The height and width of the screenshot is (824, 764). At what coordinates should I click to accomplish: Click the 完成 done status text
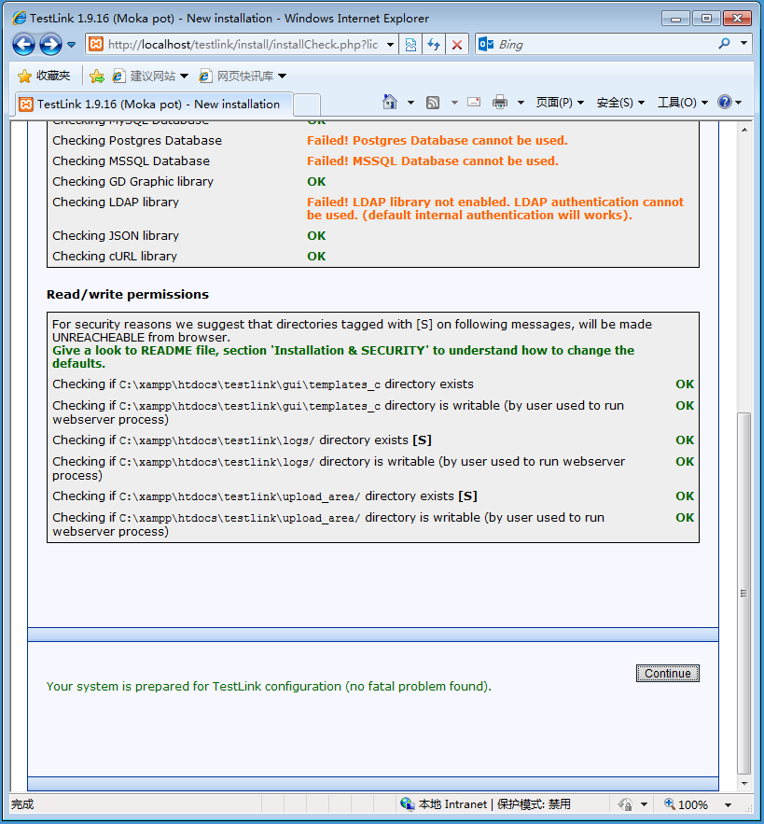[x=22, y=804]
